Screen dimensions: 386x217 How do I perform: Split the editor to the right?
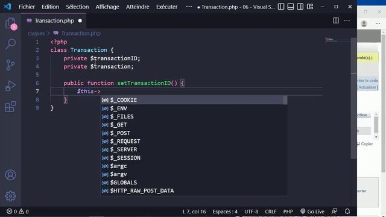click(336, 20)
